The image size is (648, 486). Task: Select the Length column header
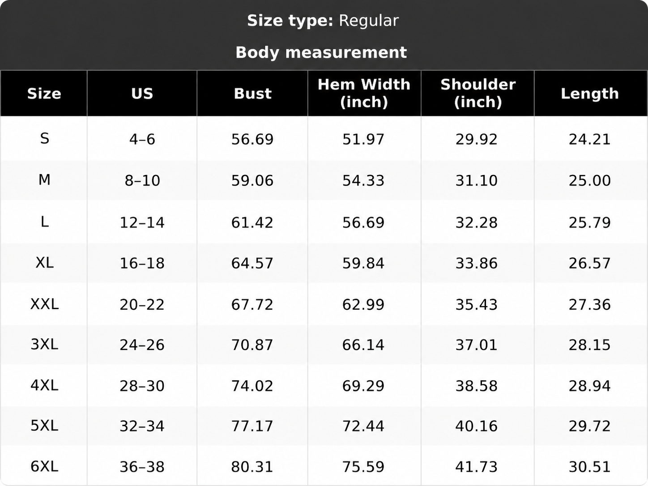[590, 94]
